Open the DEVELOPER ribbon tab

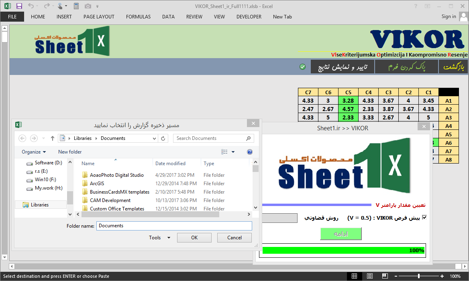249,17
